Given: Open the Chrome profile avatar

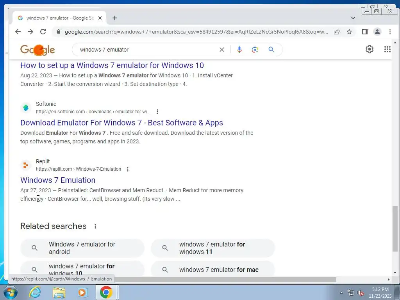Looking at the screenshot, I should 377,32.
